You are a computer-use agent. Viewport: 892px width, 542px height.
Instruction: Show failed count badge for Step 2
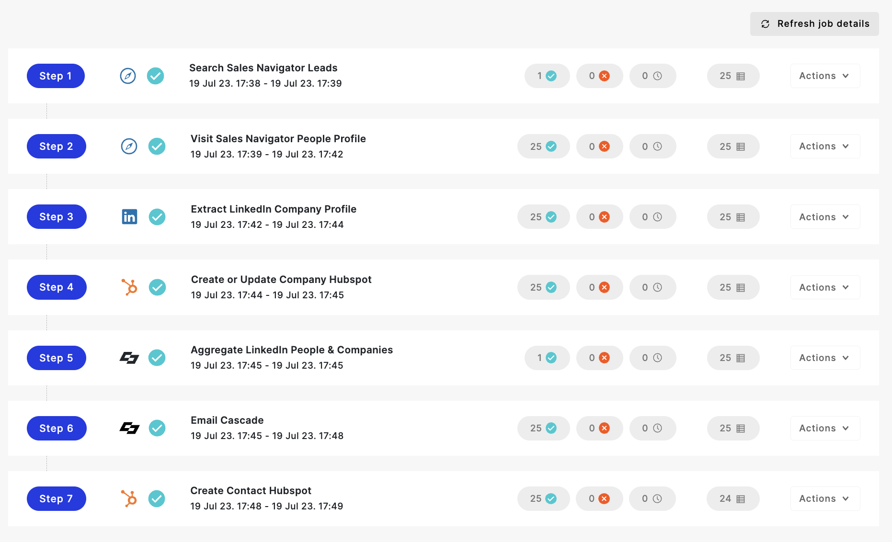[599, 146]
